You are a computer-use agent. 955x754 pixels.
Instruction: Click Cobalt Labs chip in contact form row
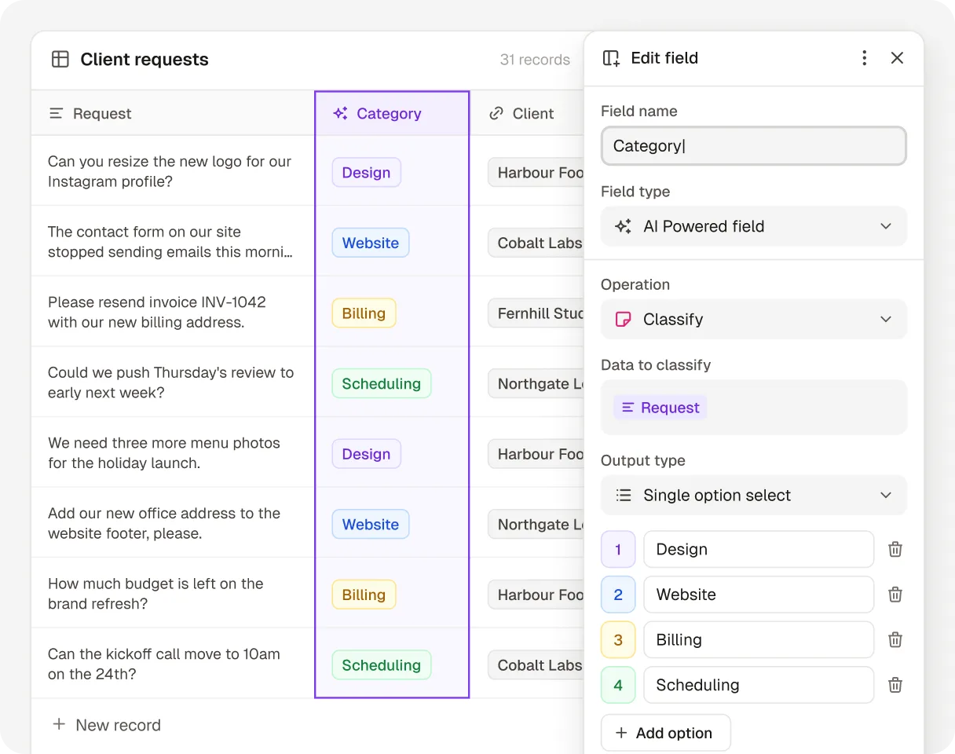pos(536,243)
